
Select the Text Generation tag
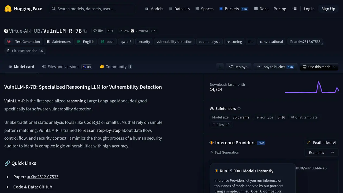tap(24, 42)
